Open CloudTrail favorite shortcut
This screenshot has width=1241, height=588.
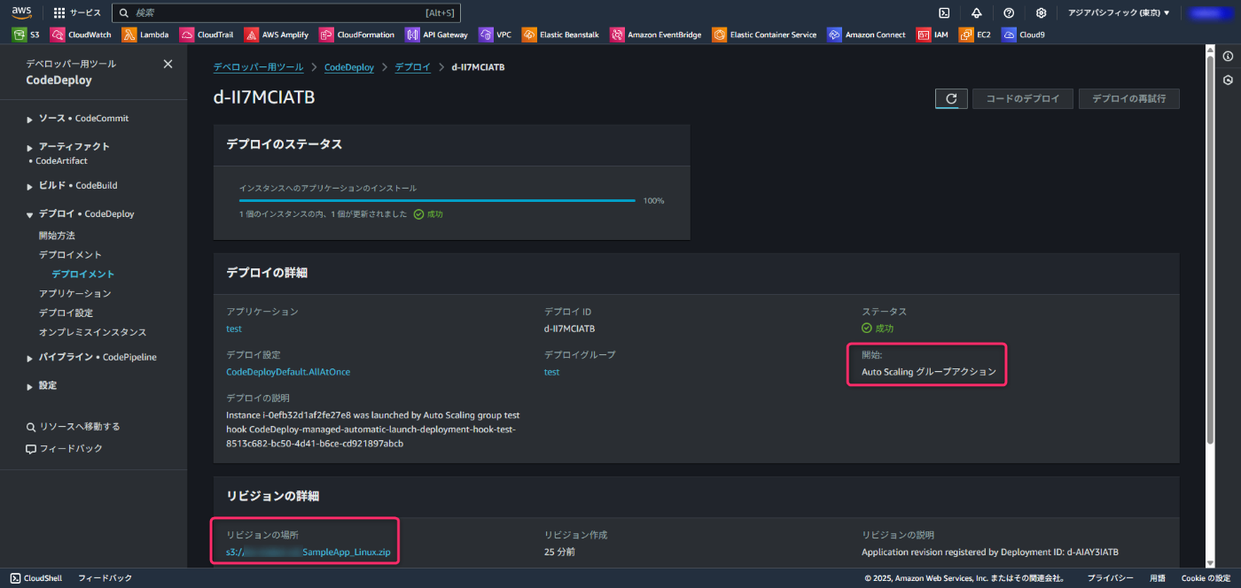[208, 35]
